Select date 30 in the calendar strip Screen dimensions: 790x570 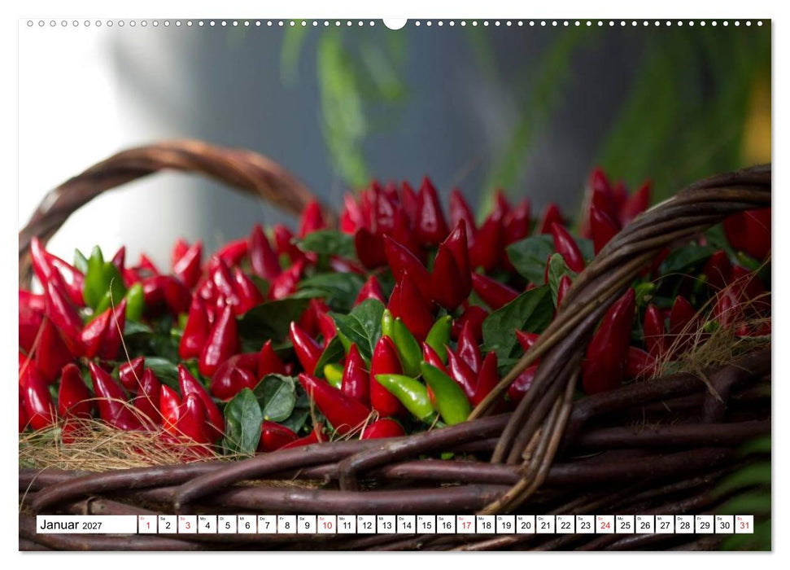coord(725,524)
